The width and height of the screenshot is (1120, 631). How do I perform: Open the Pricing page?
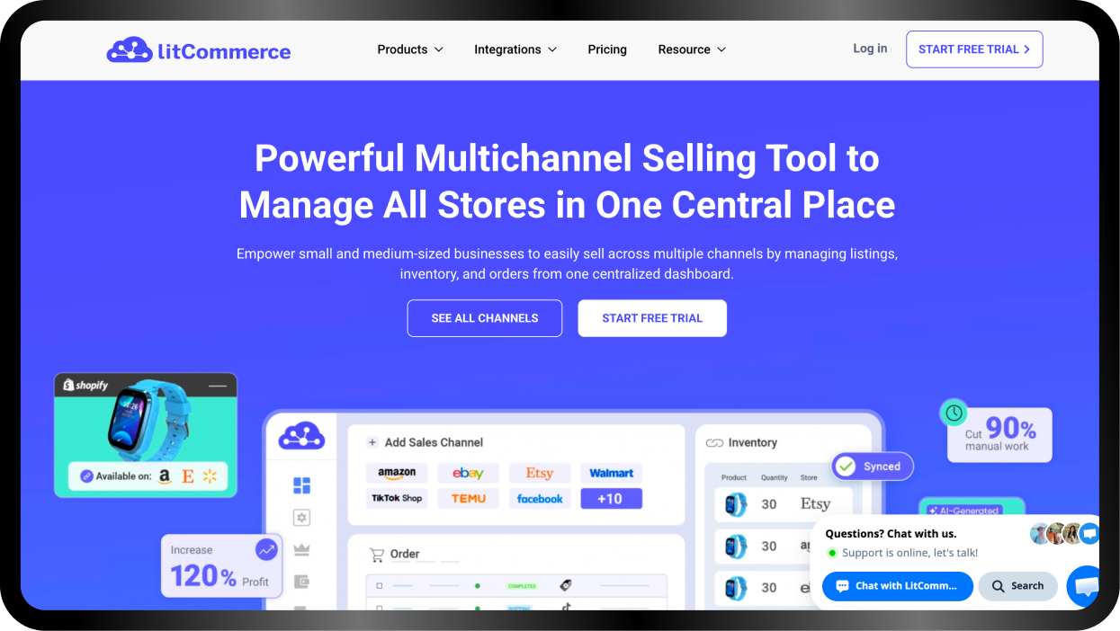click(x=607, y=49)
